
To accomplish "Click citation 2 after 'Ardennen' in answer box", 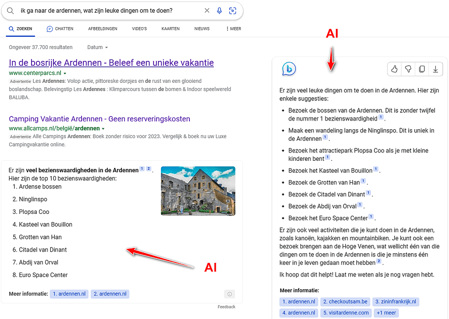I will pyautogui.click(x=149, y=169).
